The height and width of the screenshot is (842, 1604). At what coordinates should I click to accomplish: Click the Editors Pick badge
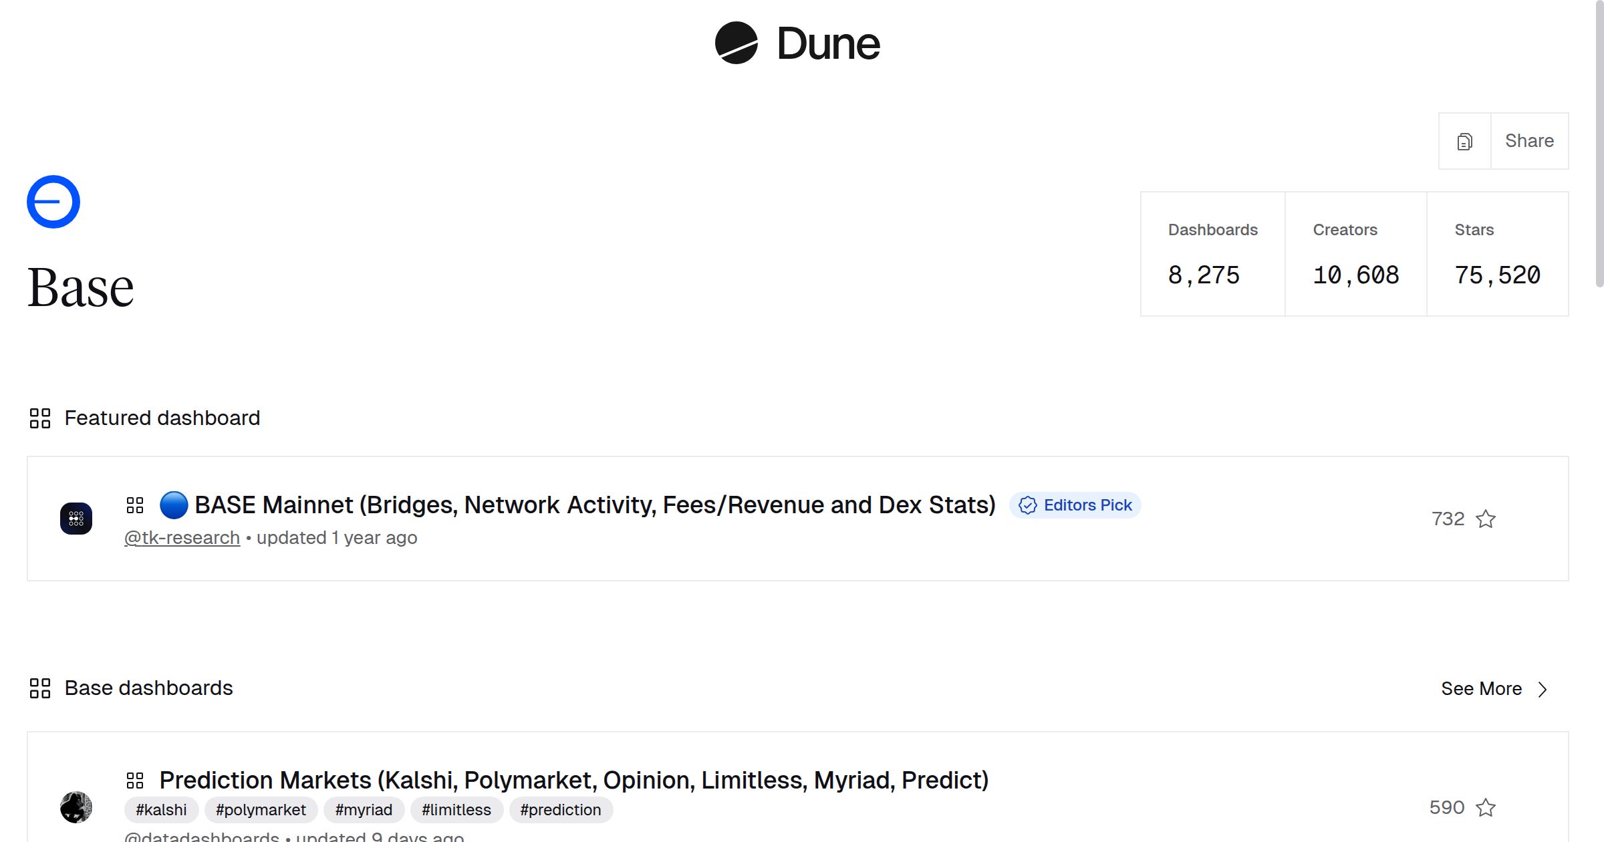(1075, 505)
